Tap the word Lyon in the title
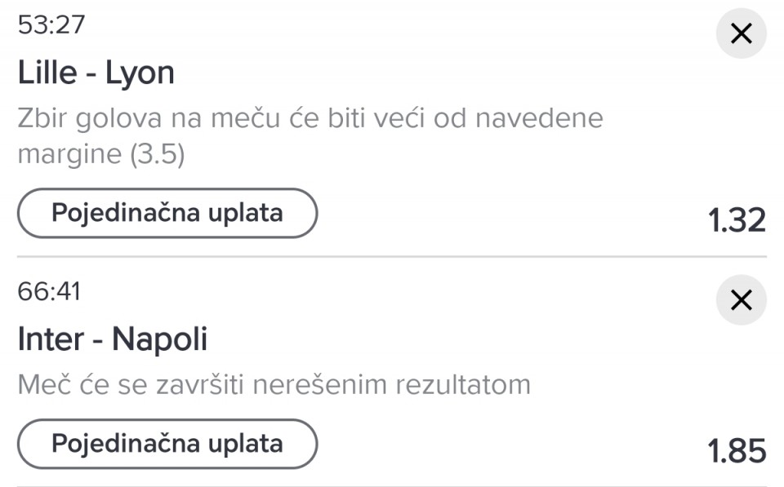Screen dimensions: 784x487 click(140, 73)
